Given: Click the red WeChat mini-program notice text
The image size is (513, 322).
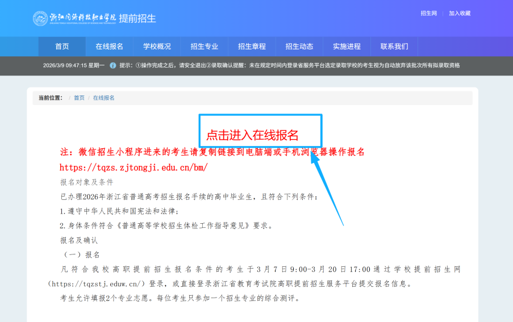Looking at the screenshot, I should click(x=212, y=152).
